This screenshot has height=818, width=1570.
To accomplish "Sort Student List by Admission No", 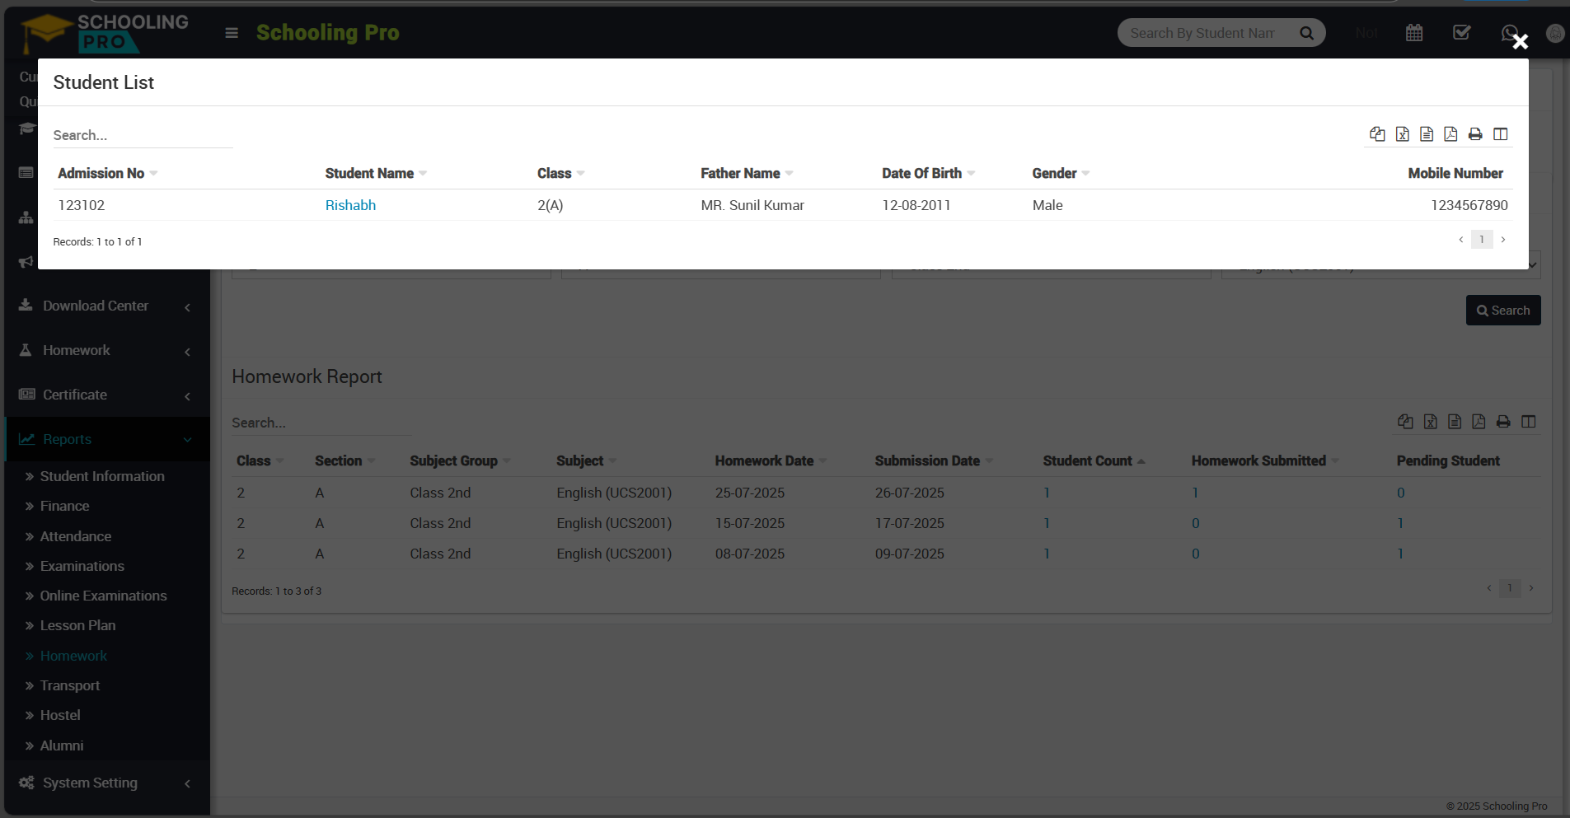I will tap(107, 173).
